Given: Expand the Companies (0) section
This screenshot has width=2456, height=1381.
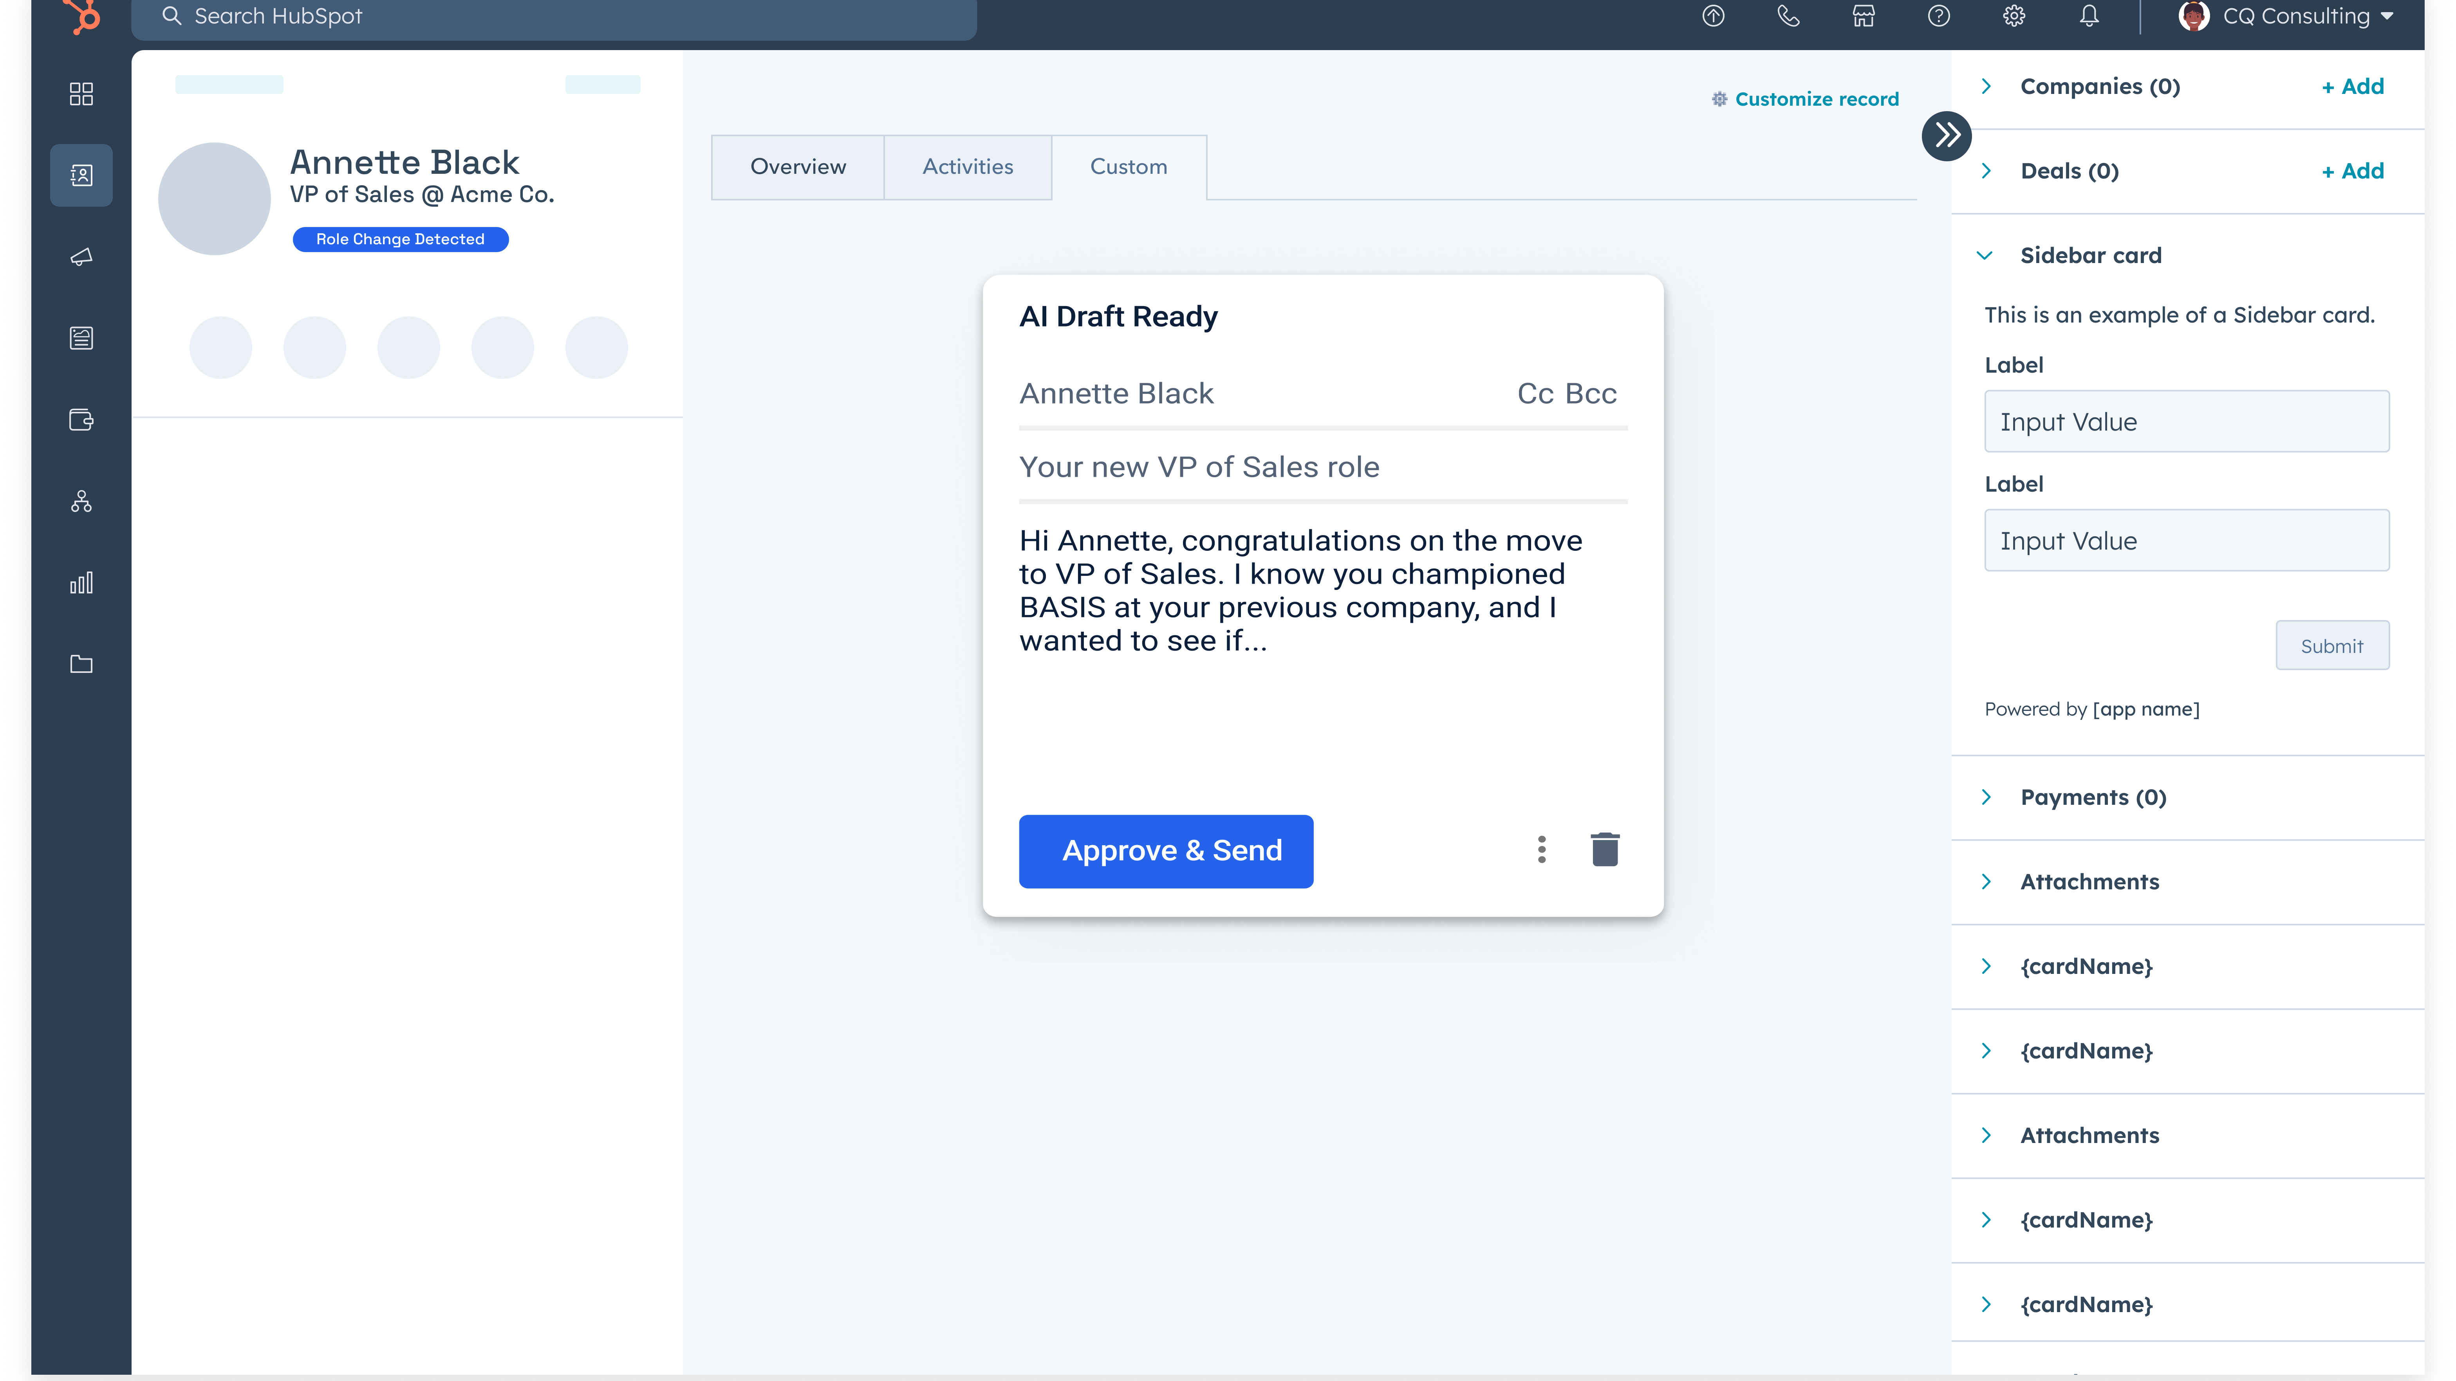Looking at the screenshot, I should click(1986, 87).
